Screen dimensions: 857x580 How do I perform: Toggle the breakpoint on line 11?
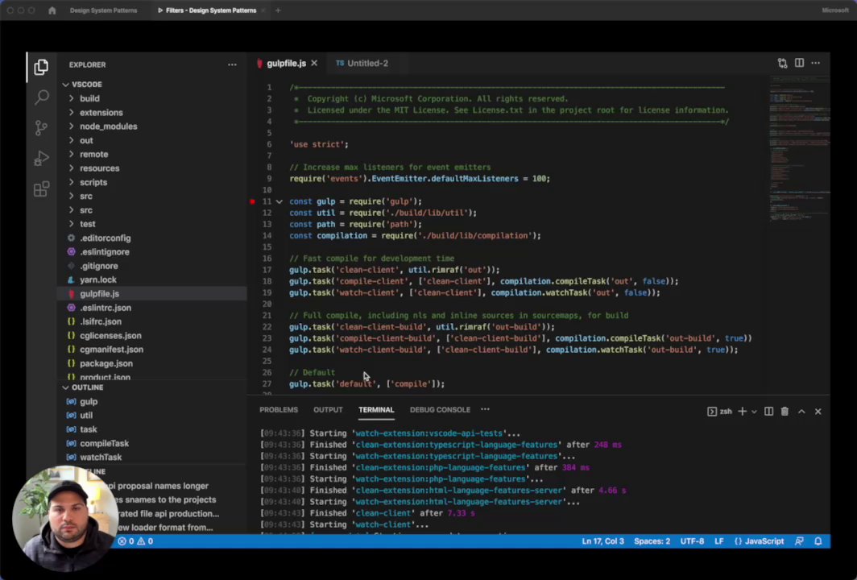252,201
